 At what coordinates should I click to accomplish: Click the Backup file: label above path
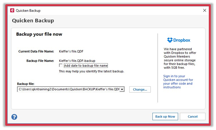(25, 83)
